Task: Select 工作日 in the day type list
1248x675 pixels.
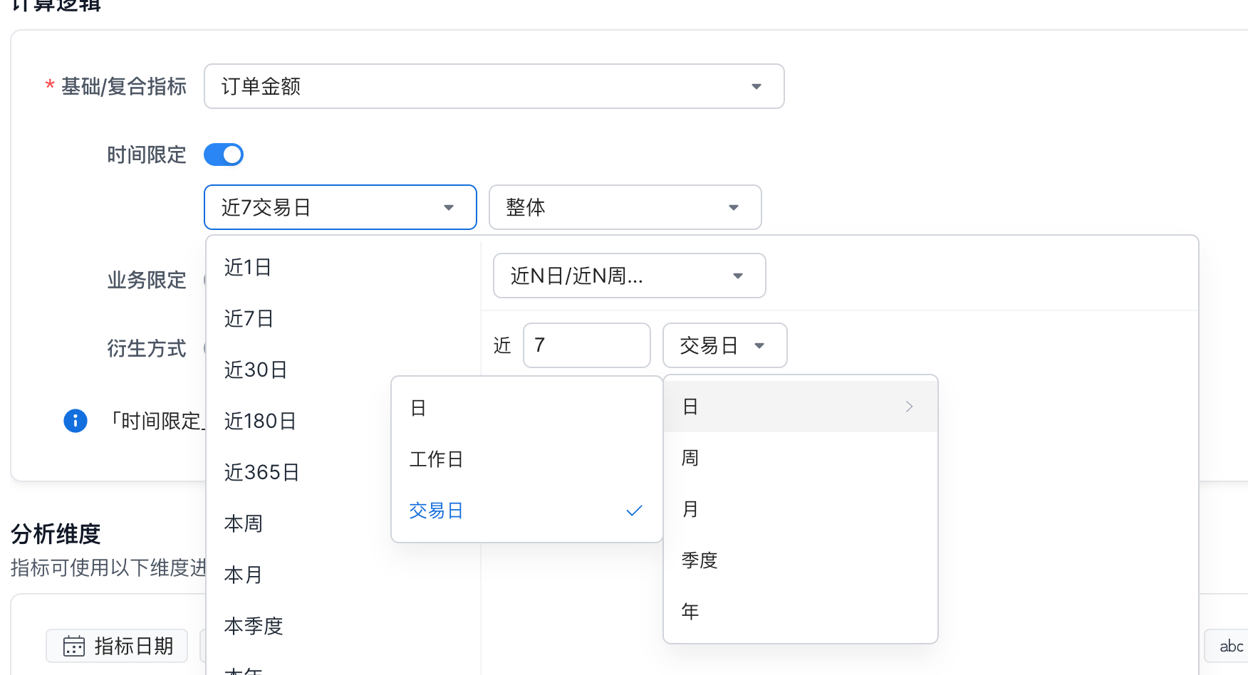Action: tap(437, 459)
